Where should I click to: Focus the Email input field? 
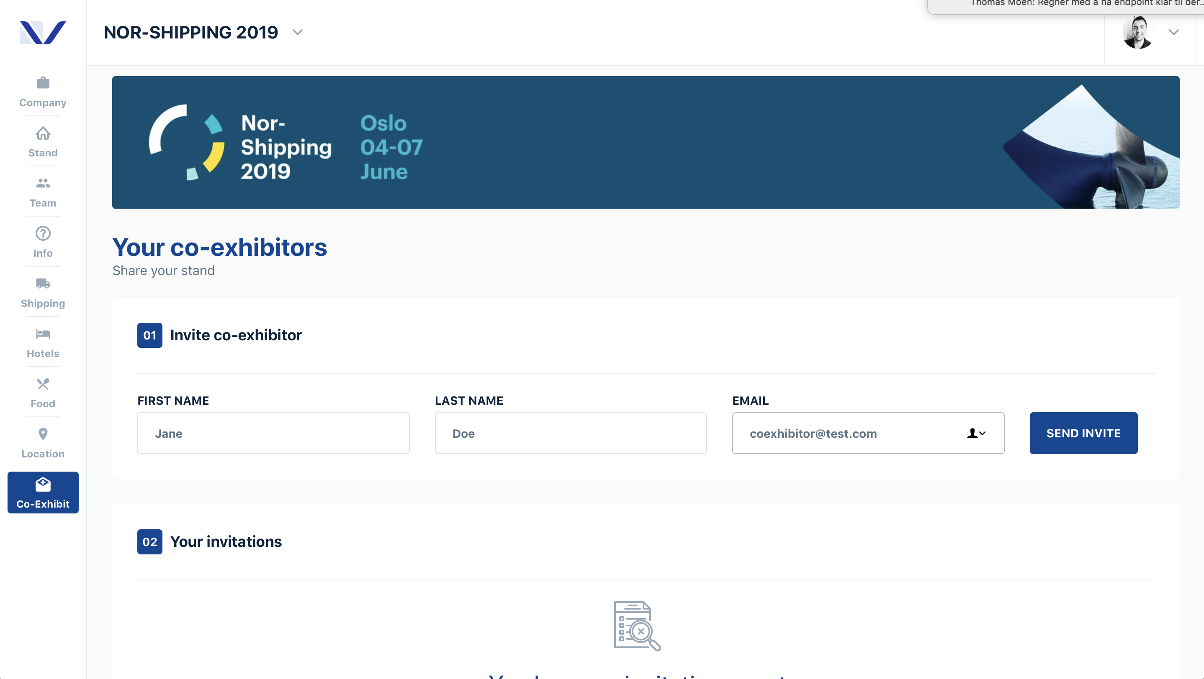tap(868, 433)
